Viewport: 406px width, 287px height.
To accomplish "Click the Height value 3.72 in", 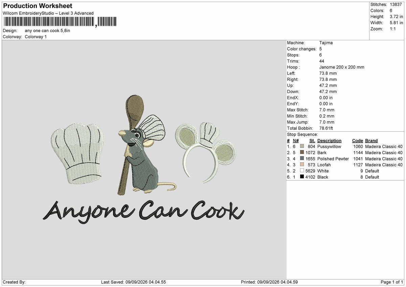I will [x=397, y=17].
